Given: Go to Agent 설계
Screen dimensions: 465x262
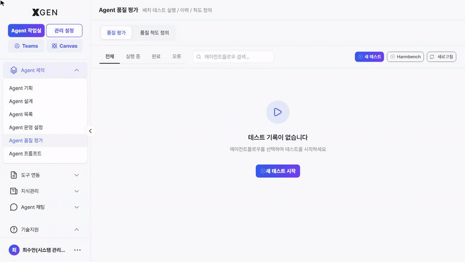Looking at the screenshot, I should pos(45,101).
